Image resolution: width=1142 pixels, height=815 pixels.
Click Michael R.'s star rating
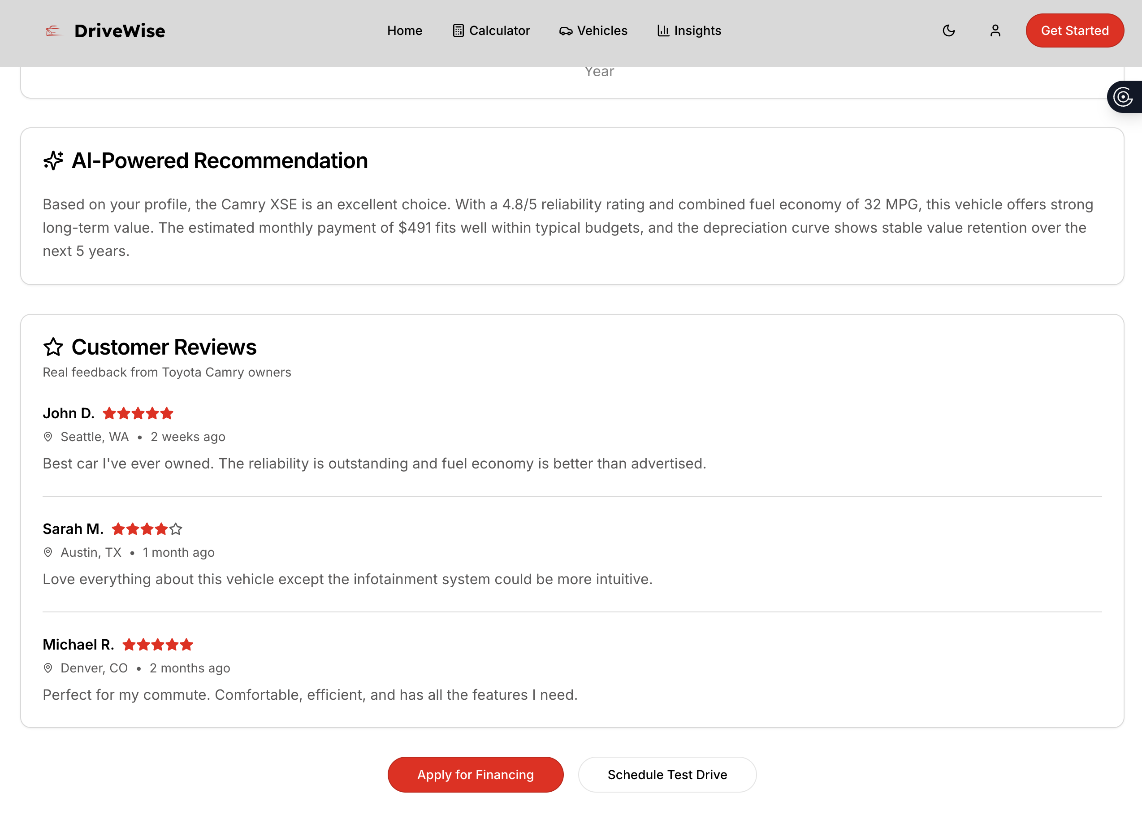point(158,644)
